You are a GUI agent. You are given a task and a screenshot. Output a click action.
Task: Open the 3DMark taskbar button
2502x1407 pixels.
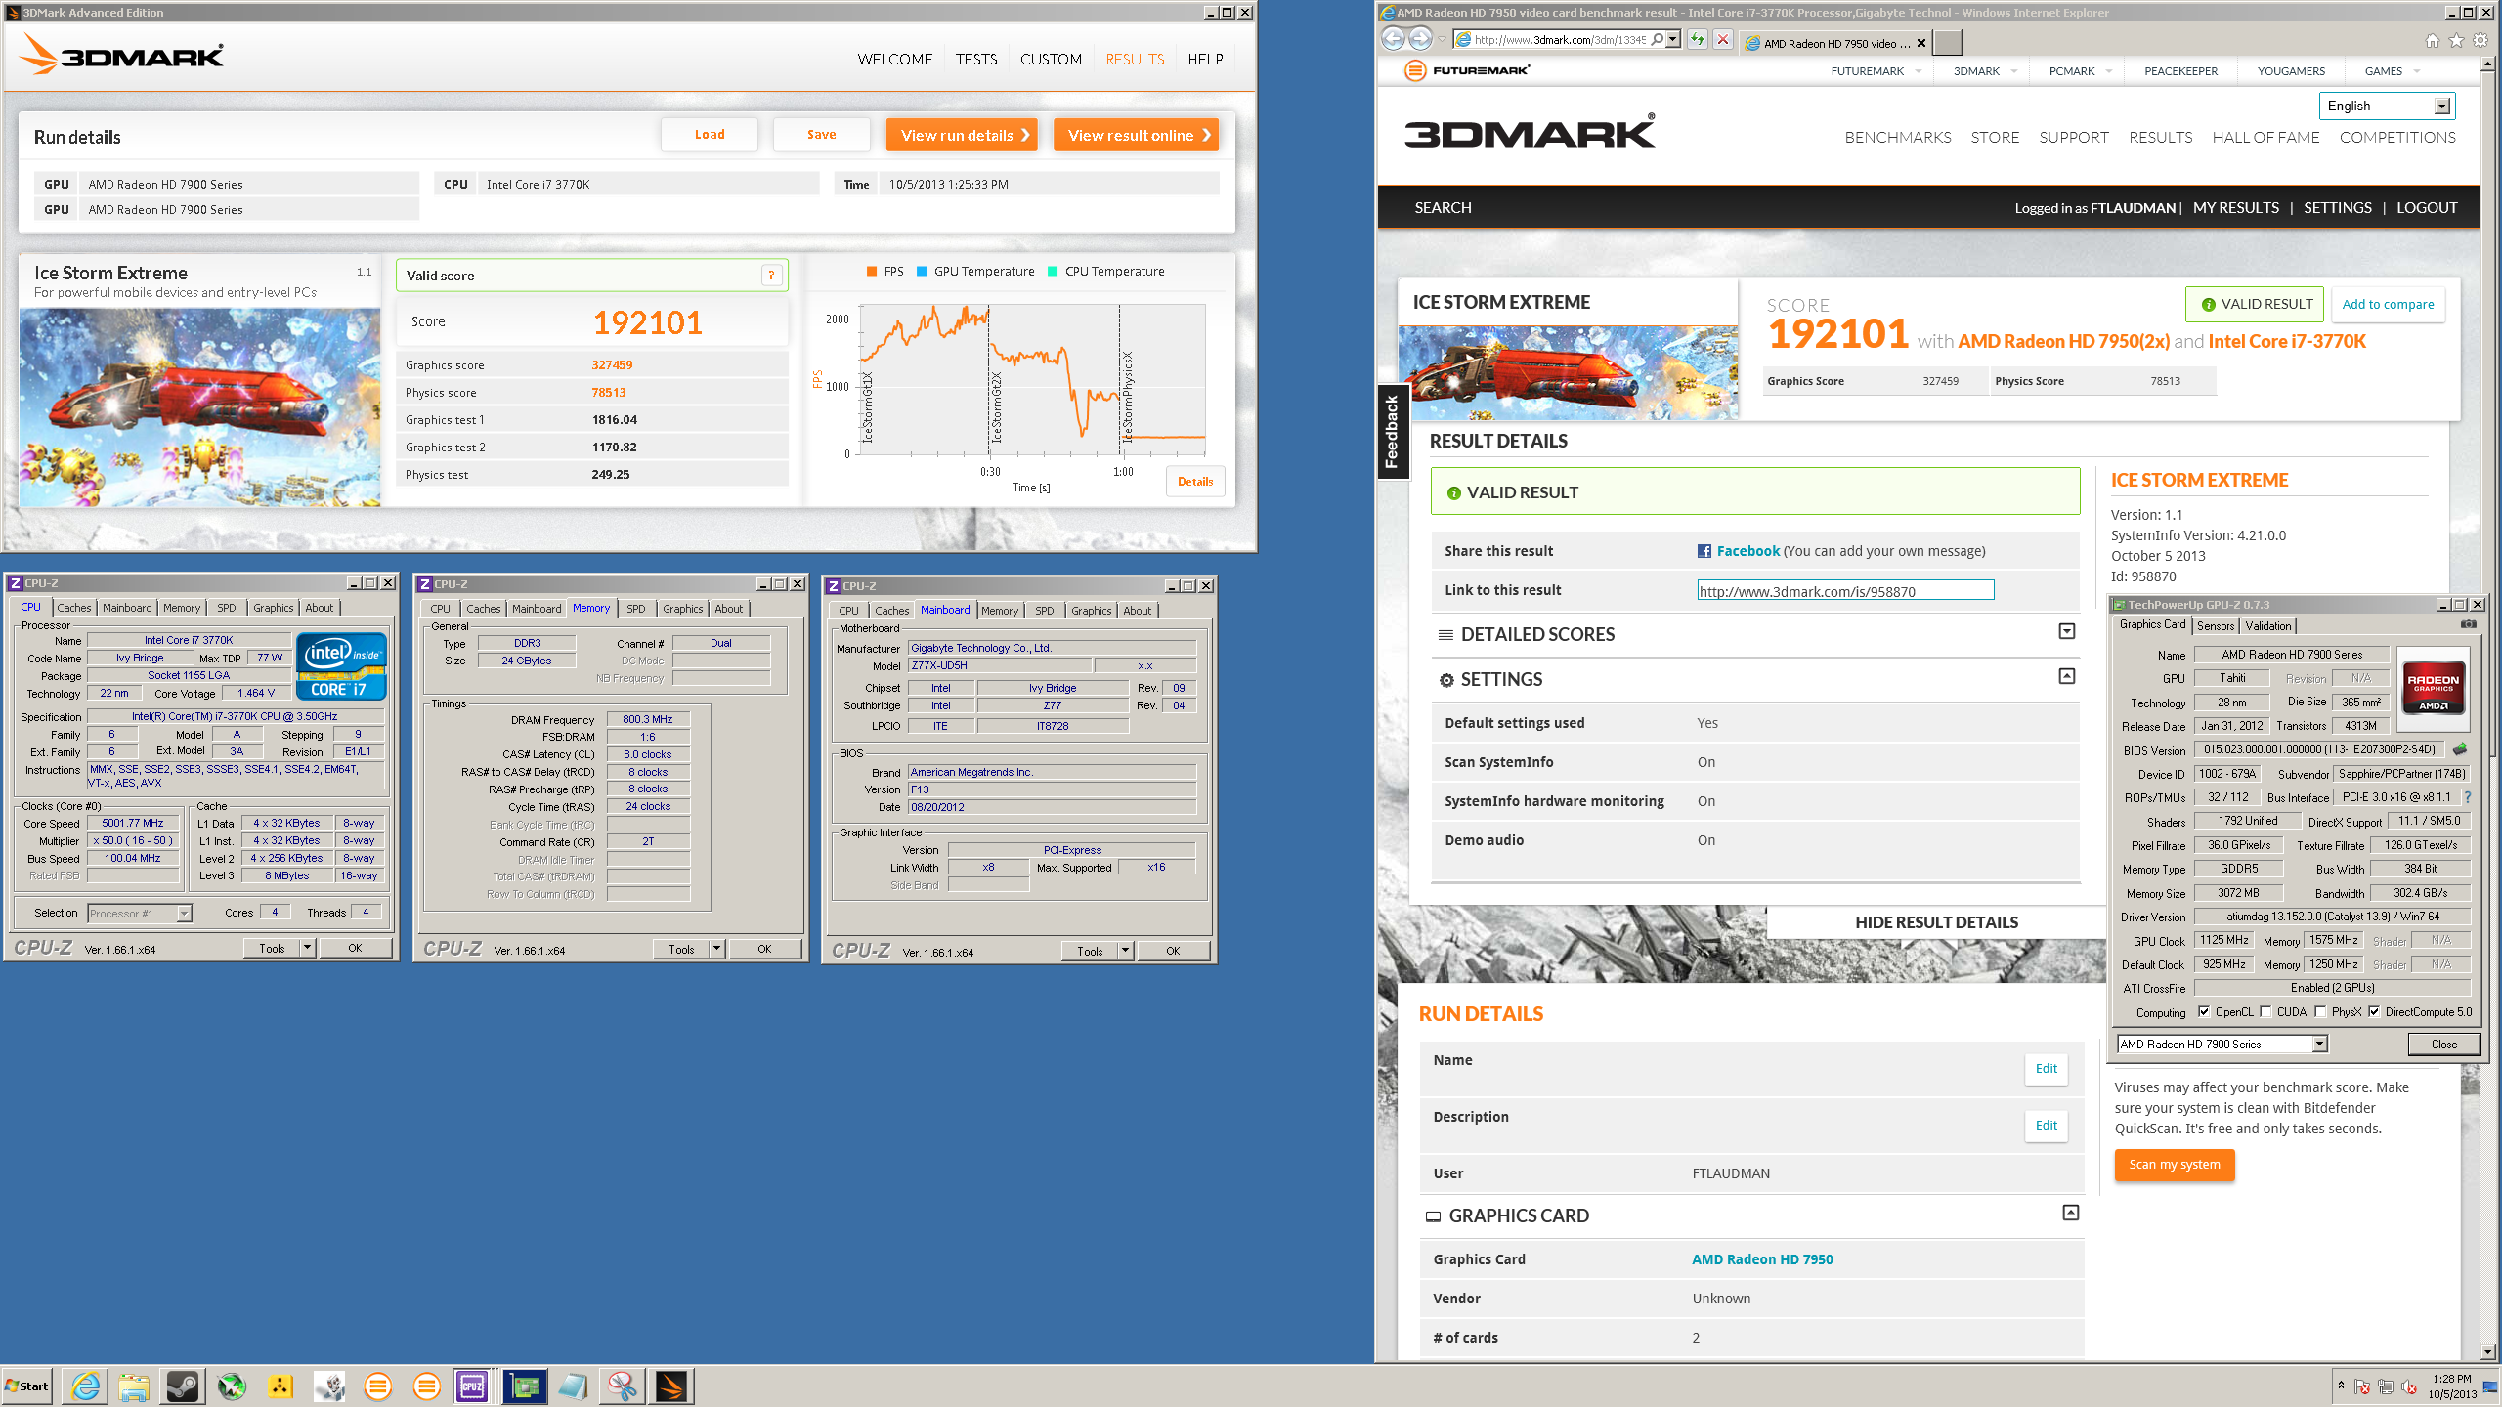pyautogui.click(x=671, y=1386)
